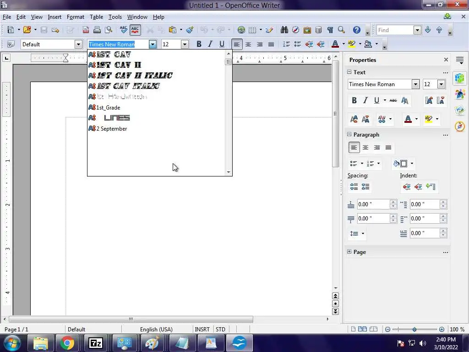This screenshot has width=469, height=352.
Task: Open the File menu
Action: [6, 17]
